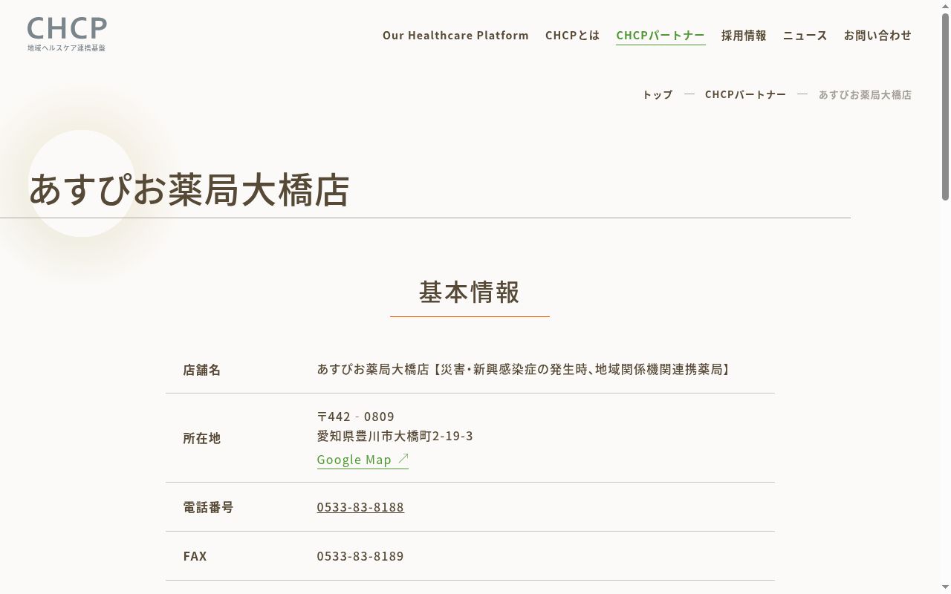
Task: Select the postal code 〒442-0809
Action: 356,416
